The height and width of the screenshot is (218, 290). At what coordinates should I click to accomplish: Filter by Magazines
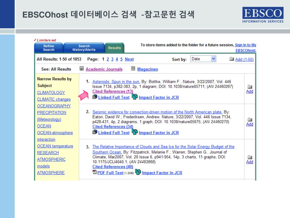pos(148,69)
